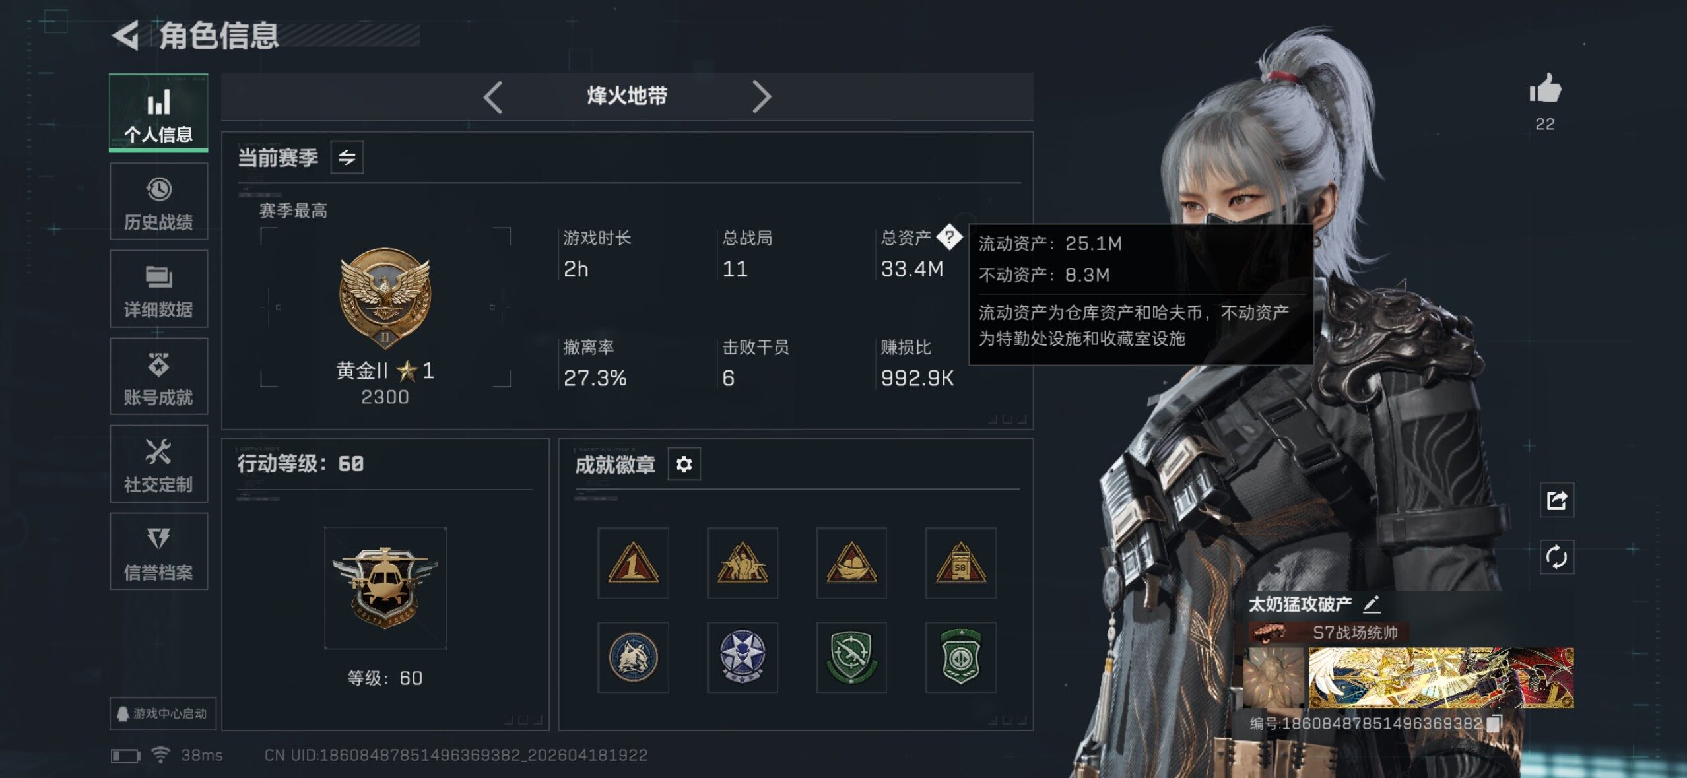Edit nickname 太奶猛攻破产 with pencil icon
This screenshot has width=1687, height=778.
pyautogui.click(x=1372, y=603)
